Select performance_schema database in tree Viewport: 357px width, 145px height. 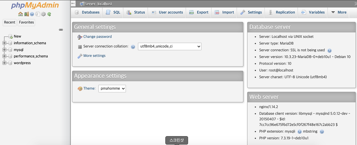tap(31, 56)
